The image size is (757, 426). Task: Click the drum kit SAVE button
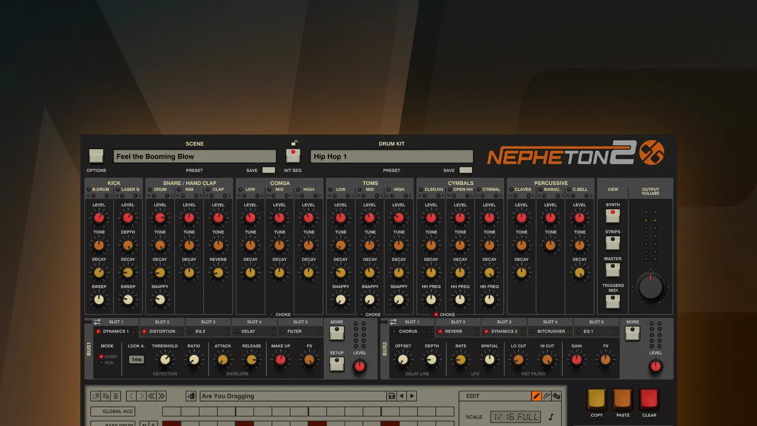(466, 170)
